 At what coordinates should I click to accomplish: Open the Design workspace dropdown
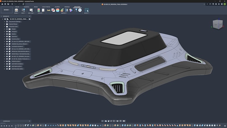point(7,10)
